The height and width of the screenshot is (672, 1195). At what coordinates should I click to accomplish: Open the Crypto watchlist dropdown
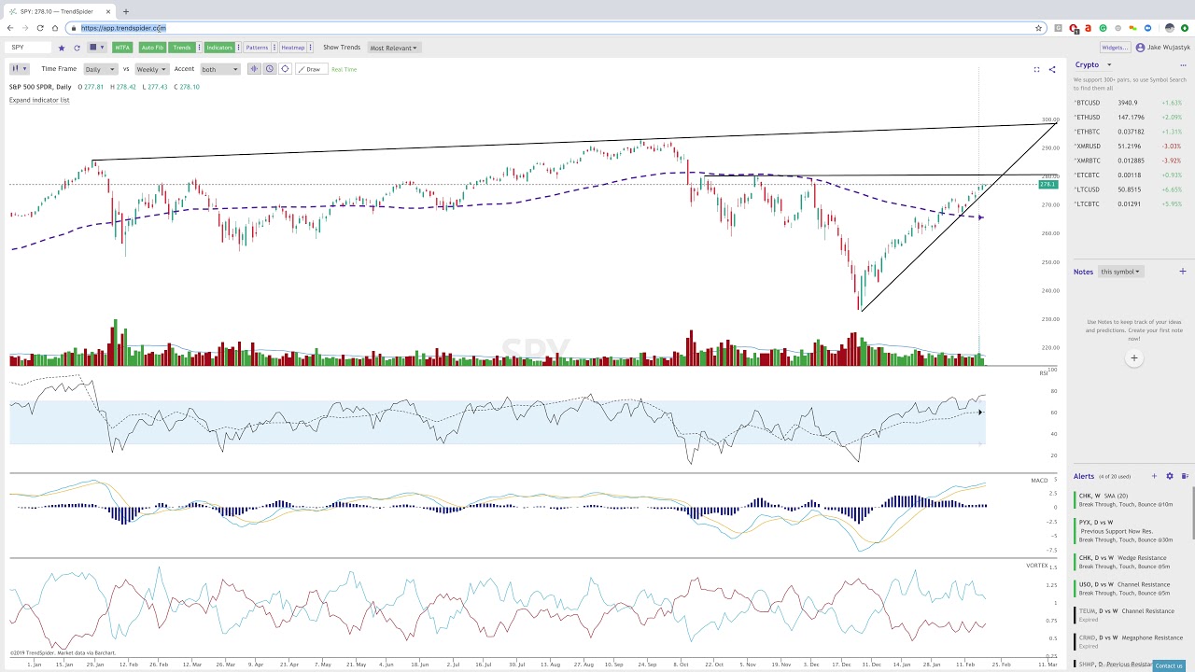[1093, 65]
